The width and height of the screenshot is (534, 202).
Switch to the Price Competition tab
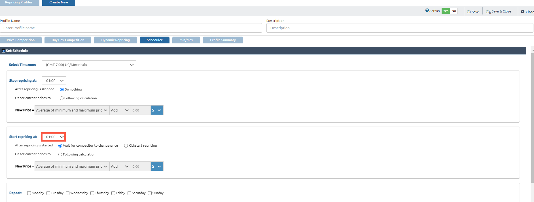tap(21, 40)
